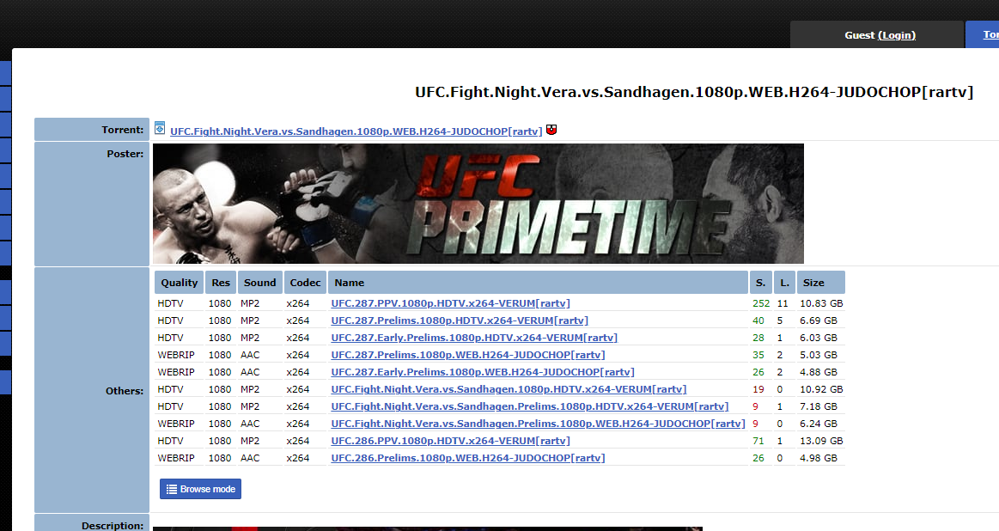Open Vera.vs.Sandhagen HDTV VERUM link

[509, 389]
